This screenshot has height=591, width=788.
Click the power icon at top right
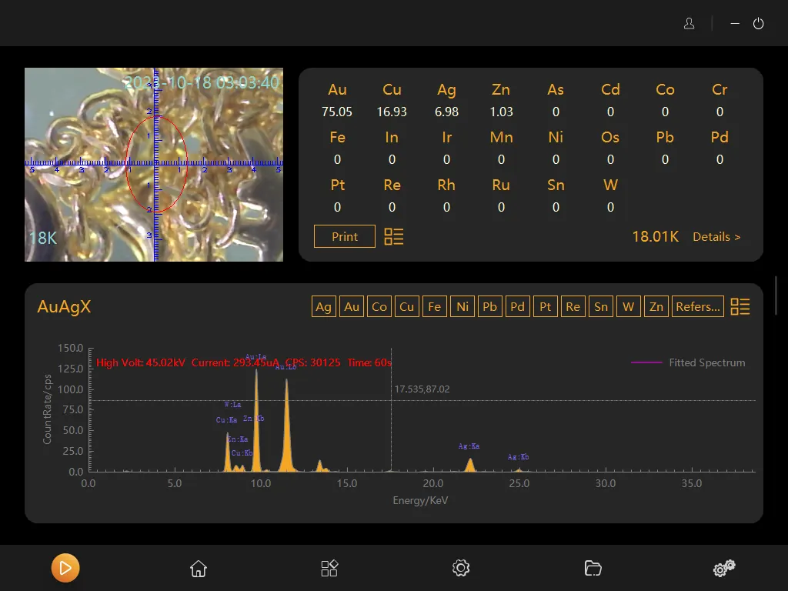point(758,24)
